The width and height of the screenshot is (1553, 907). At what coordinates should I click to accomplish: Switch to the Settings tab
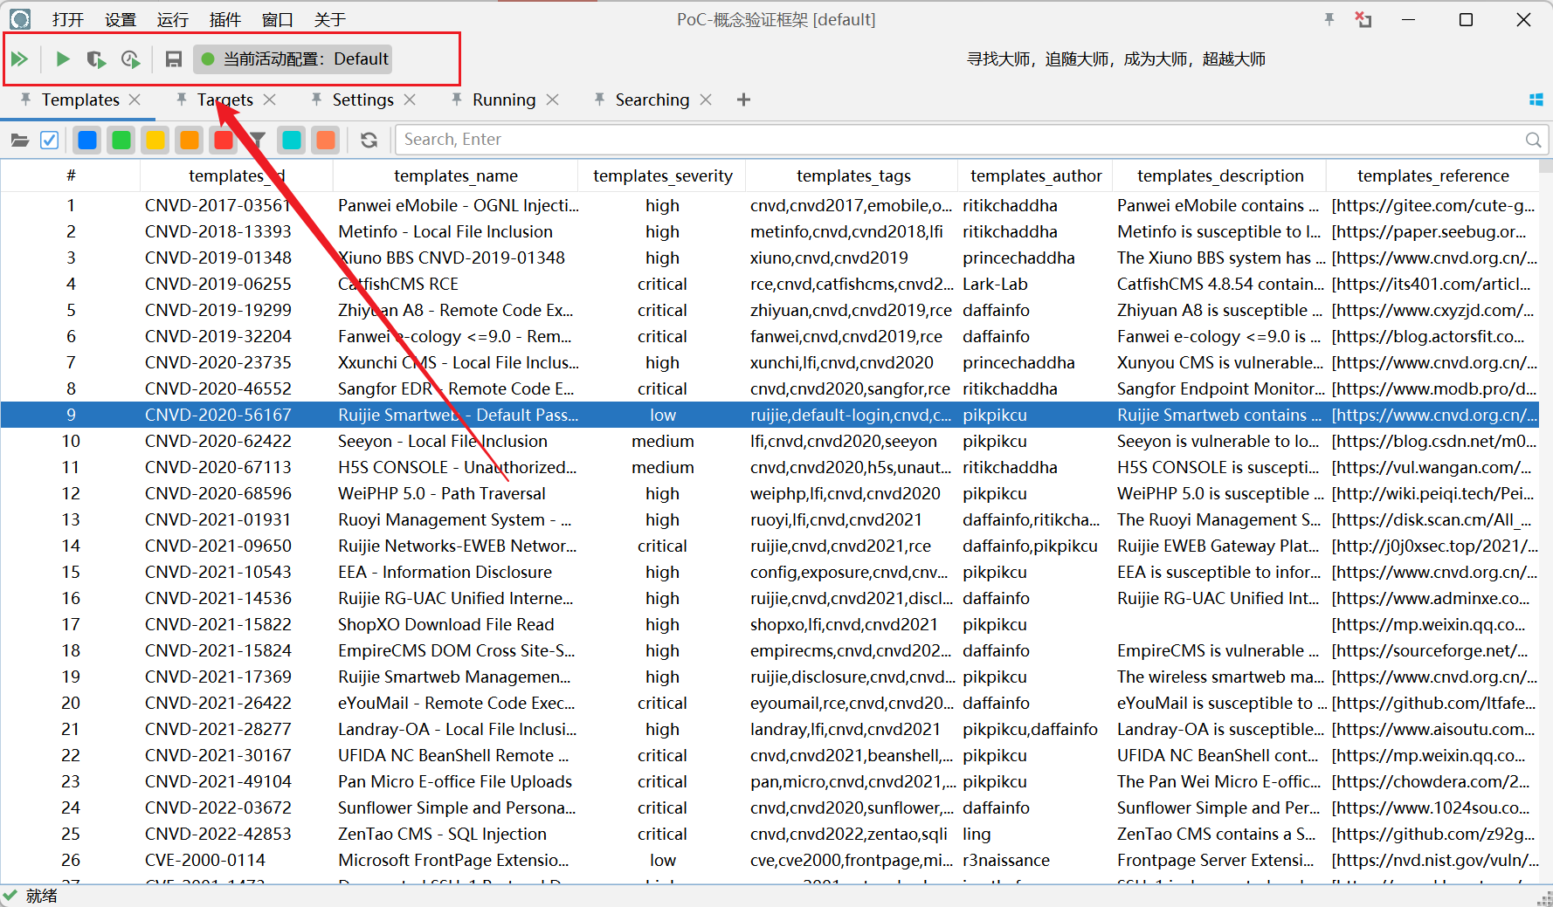coord(362,100)
